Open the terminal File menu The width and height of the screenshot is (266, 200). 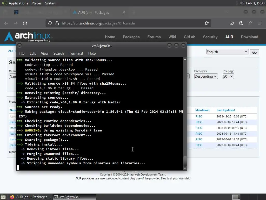22,53
